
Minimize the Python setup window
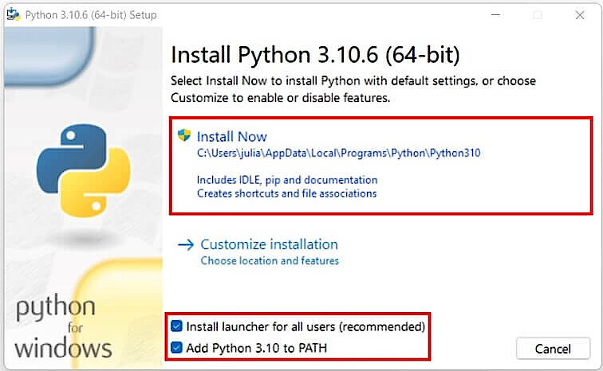click(x=494, y=15)
